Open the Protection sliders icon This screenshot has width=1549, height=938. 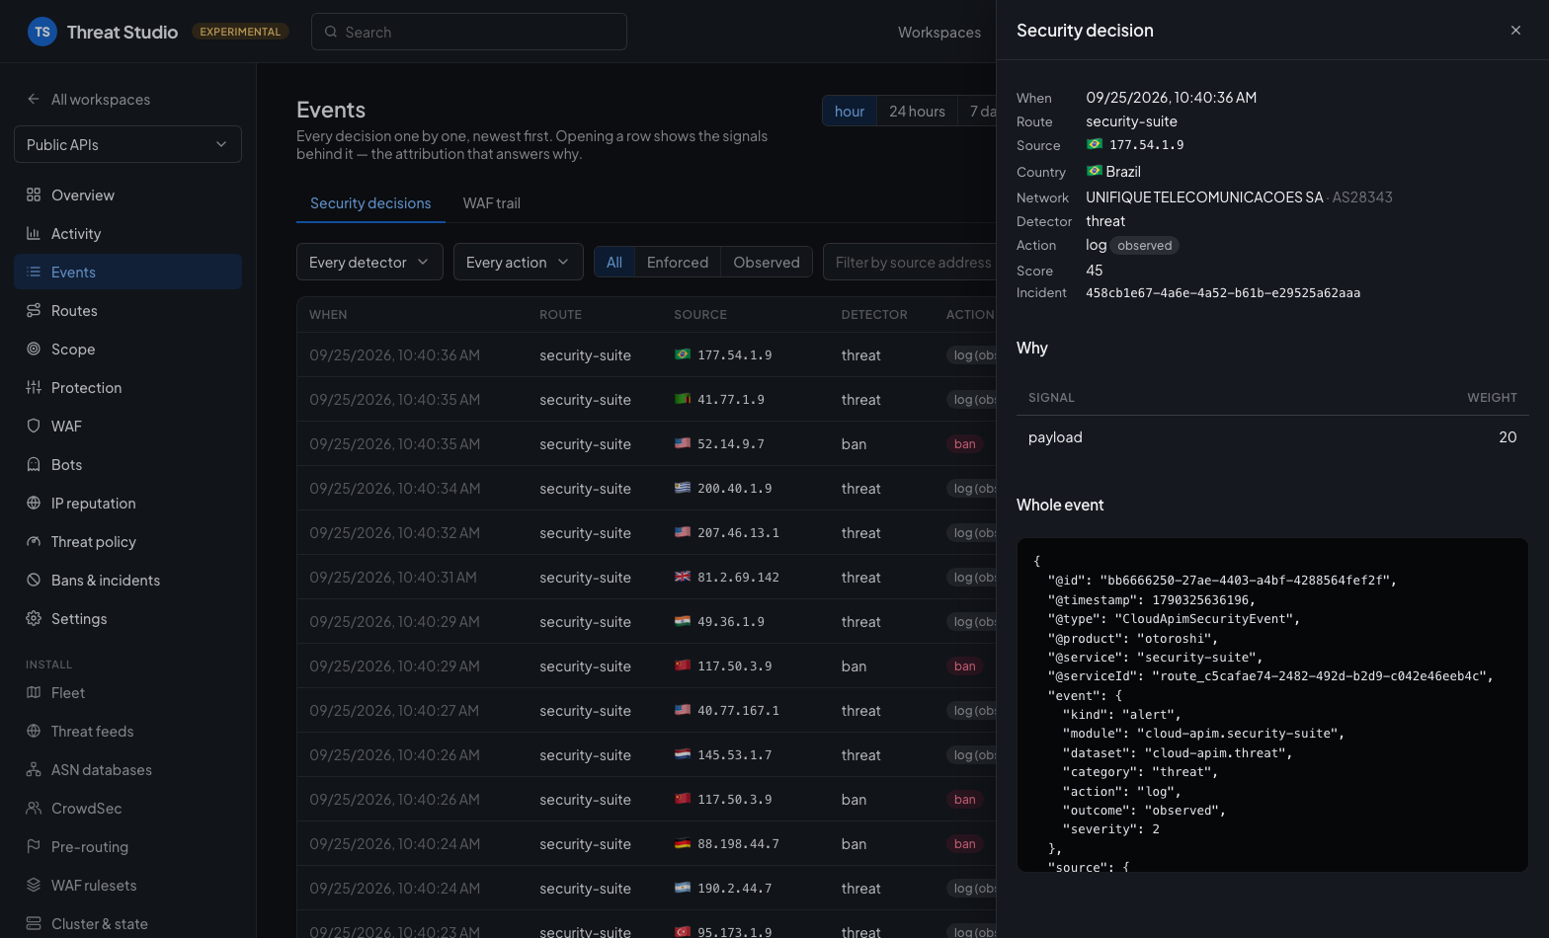34,387
